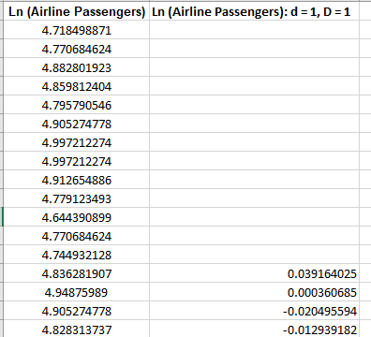
Task: Select the 'd = 1, D = 1' header cell
Action: pyautogui.click(x=254, y=12)
